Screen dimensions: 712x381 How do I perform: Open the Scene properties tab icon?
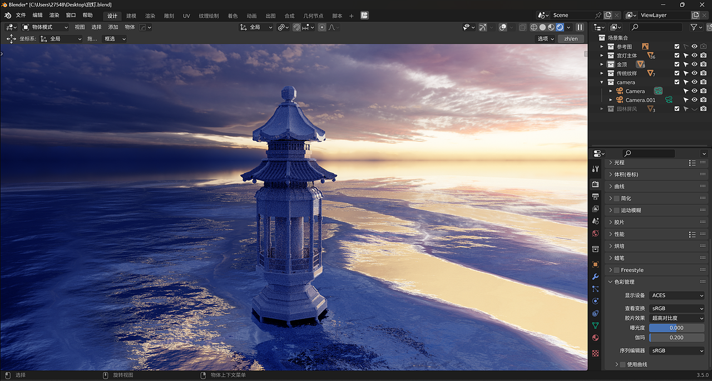(x=595, y=221)
